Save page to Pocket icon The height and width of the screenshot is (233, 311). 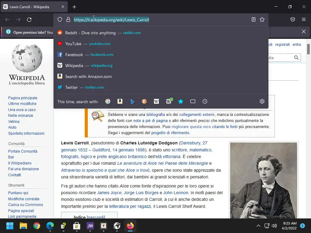click(293, 19)
